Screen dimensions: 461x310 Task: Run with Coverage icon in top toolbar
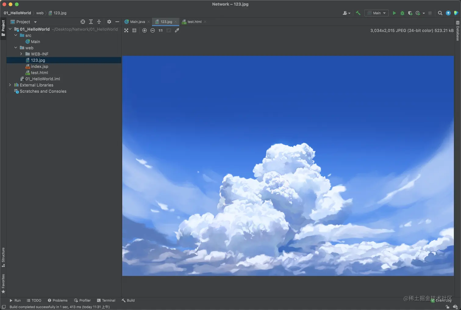410,13
